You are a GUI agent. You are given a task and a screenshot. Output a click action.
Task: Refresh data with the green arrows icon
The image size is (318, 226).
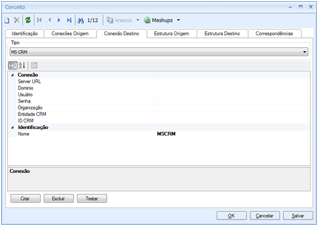click(x=28, y=20)
